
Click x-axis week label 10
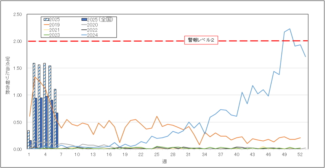(x=77, y=155)
